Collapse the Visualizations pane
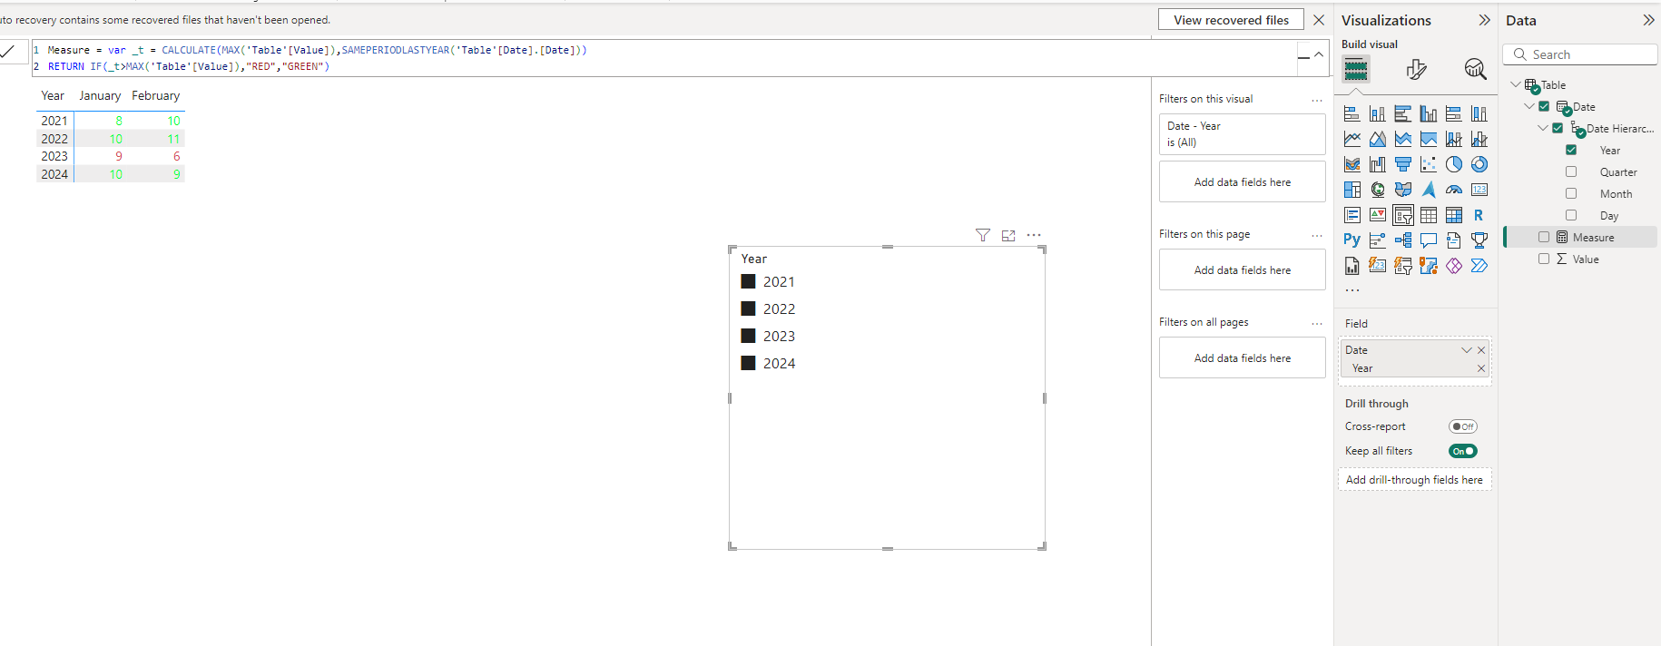The image size is (1661, 646). tap(1484, 20)
